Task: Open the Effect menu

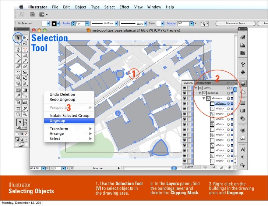Action: point(124,7)
